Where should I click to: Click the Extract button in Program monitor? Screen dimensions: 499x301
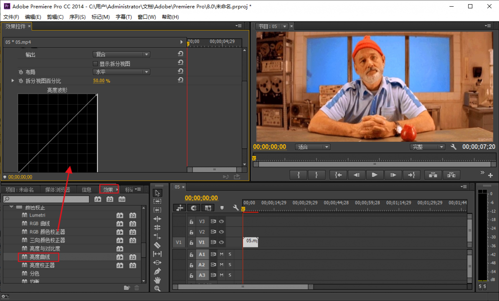click(x=451, y=175)
